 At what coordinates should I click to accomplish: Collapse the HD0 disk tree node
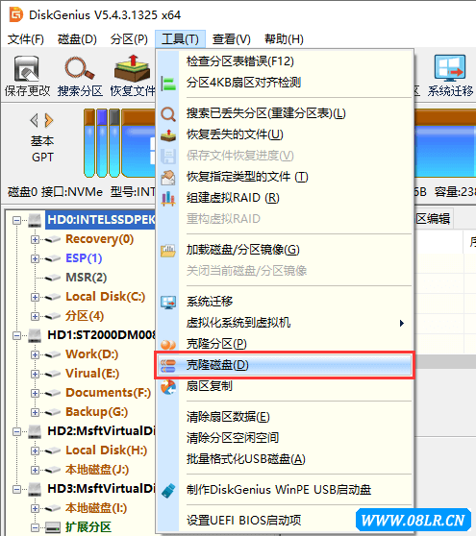click(16, 221)
